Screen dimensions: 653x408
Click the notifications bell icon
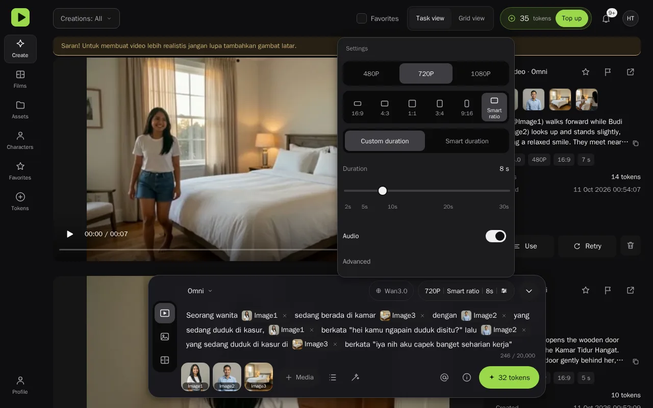(606, 18)
